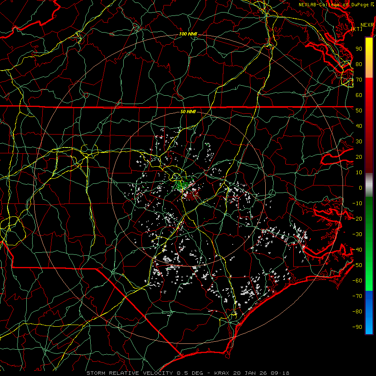This screenshot has height=376, width=376.
Task: Click the 50 NMI range ring label
Action: coord(188,112)
